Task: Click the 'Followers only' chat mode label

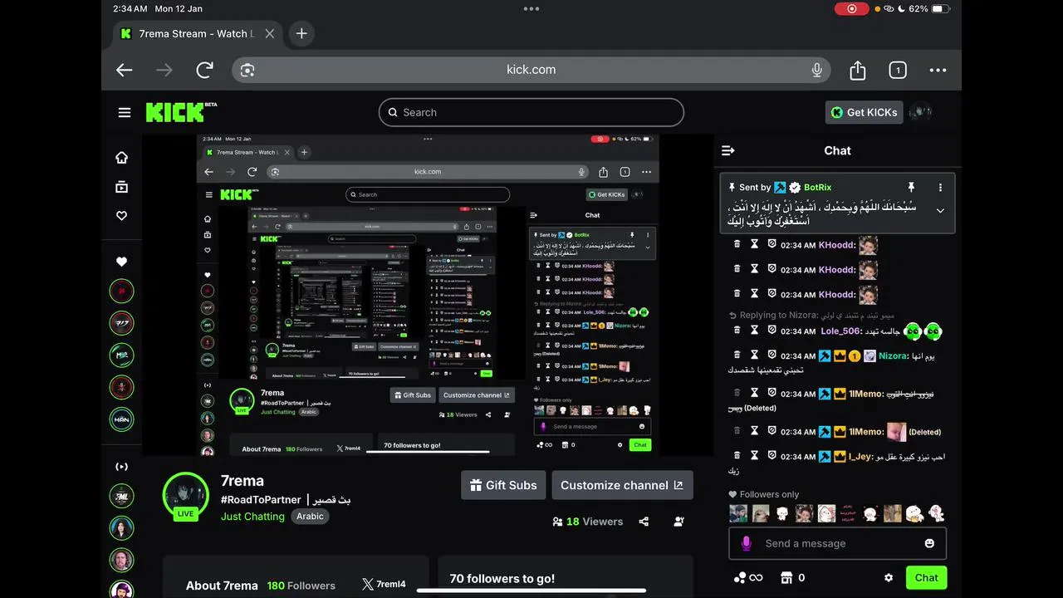Action: pos(764,494)
